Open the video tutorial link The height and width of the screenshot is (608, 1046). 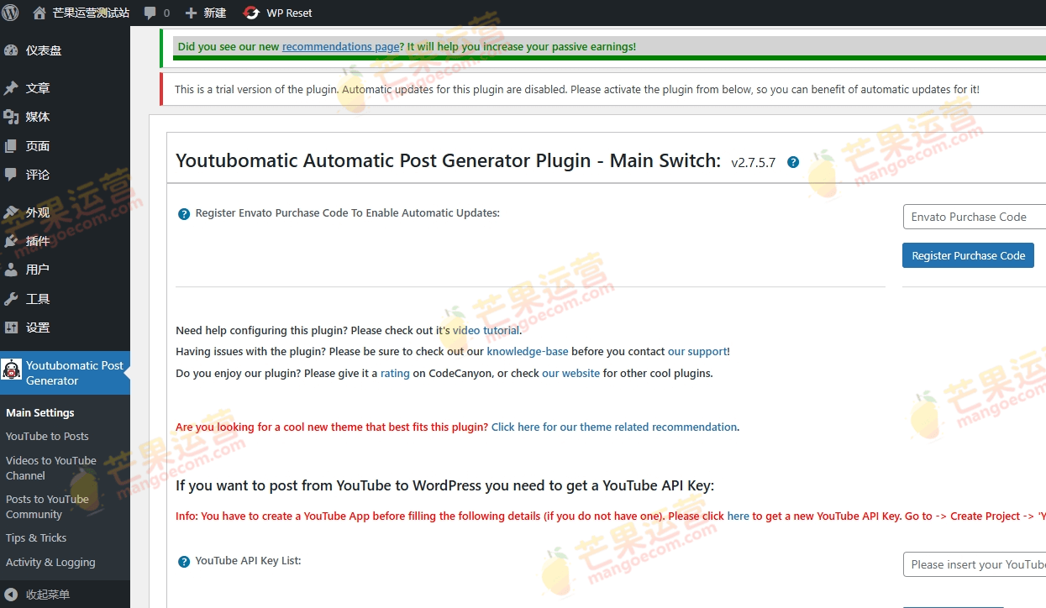point(486,330)
